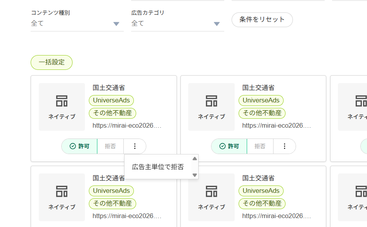Viewport: 367px width, 227px height.
Task: Open the コンテンツ種別 dropdown
Action: click(x=77, y=24)
